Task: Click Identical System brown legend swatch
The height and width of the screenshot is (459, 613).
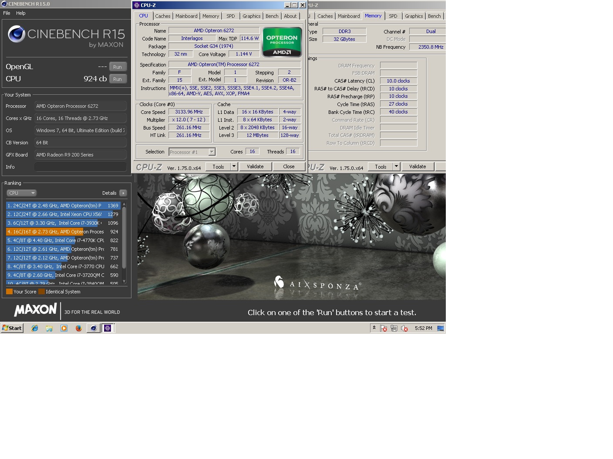Action: [x=41, y=292]
